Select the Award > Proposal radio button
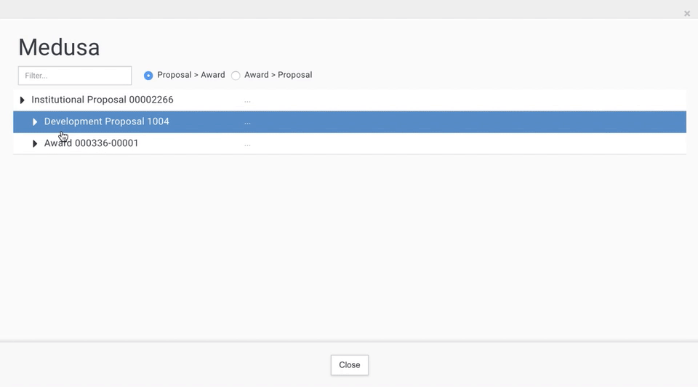Viewport: 698px width, 387px height. coord(236,76)
